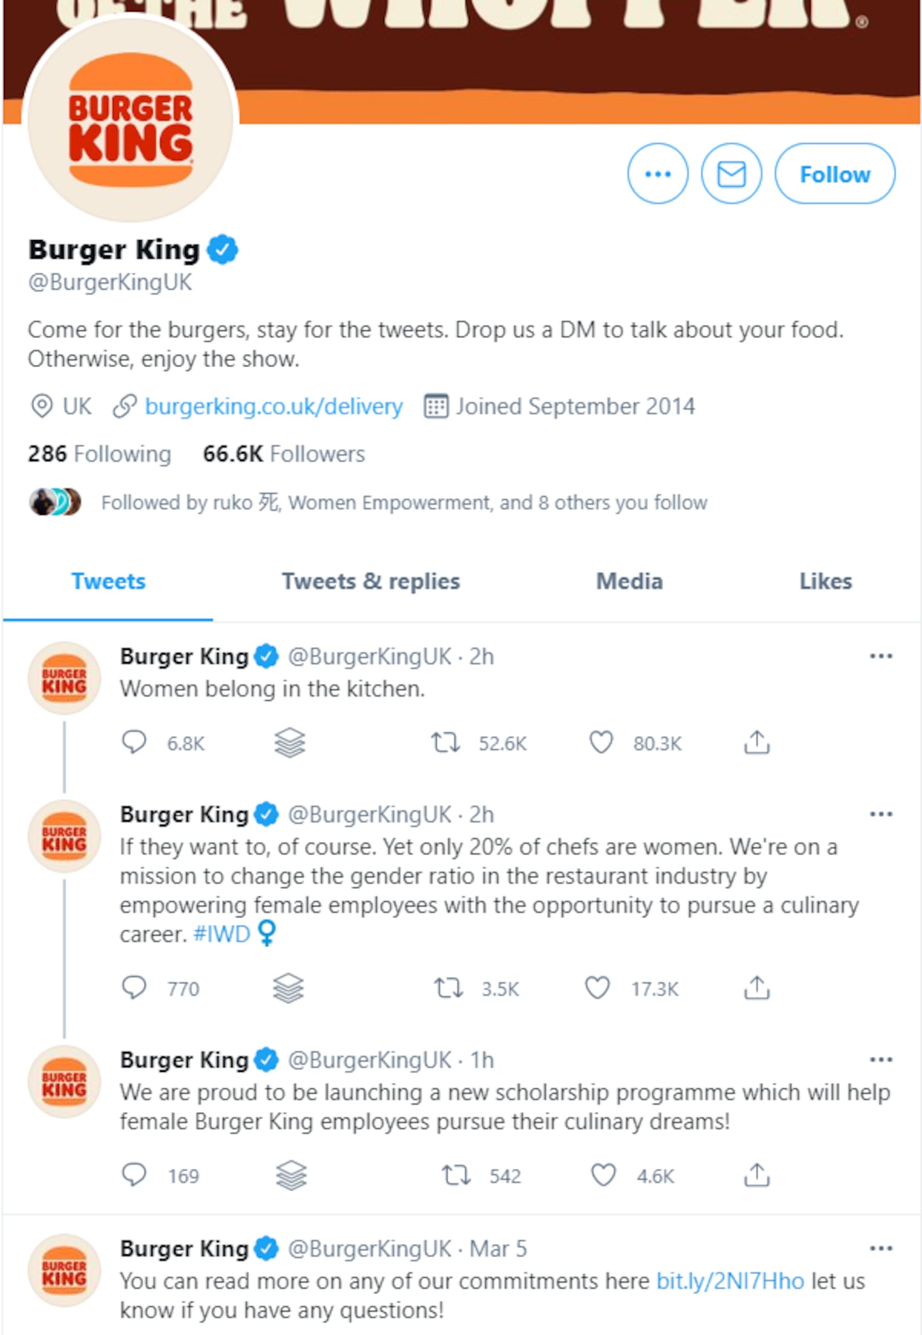Switch to the Media tab
Image resolution: width=922 pixels, height=1335 pixels.
[629, 581]
